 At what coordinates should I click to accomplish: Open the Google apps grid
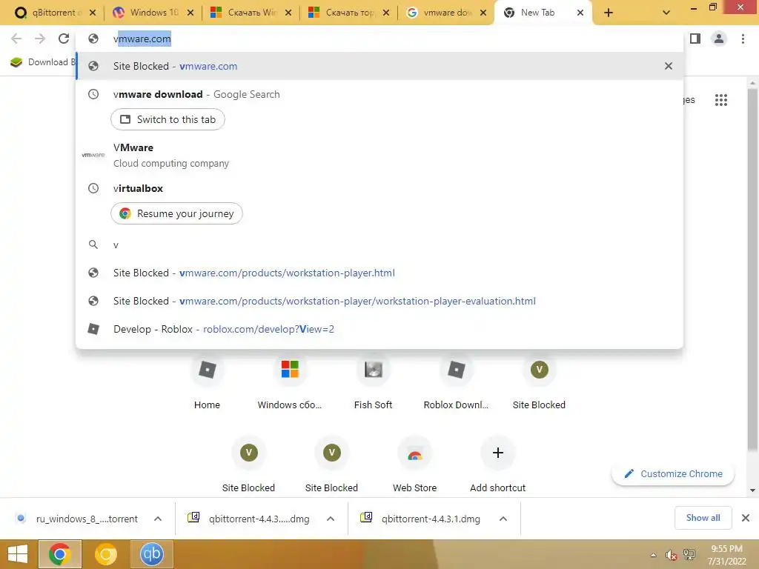pyautogui.click(x=720, y=100)
